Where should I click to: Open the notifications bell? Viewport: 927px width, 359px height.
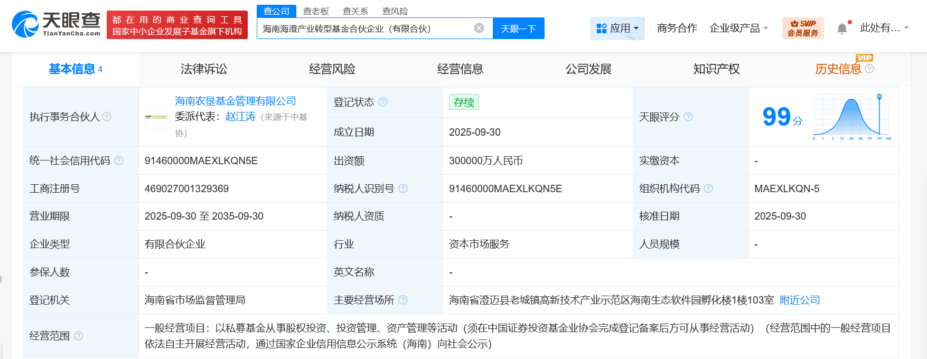(842, 29)
